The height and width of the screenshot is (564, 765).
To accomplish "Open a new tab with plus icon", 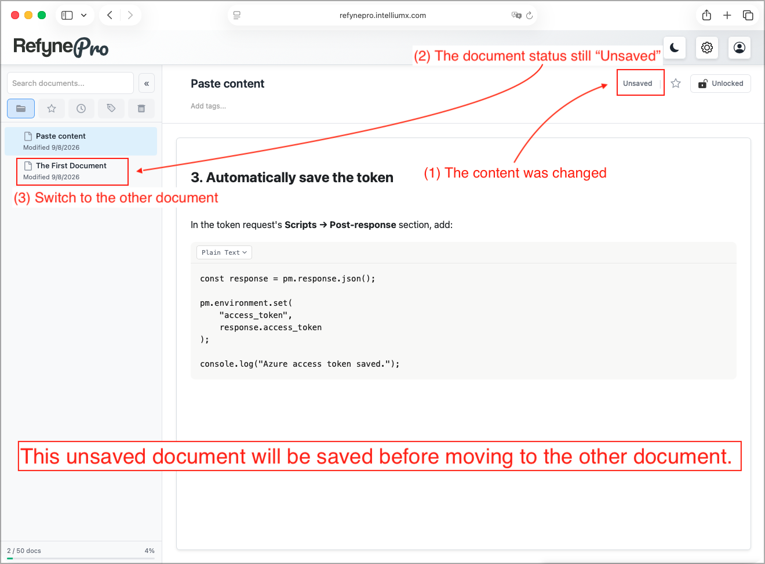I will 727,15.
